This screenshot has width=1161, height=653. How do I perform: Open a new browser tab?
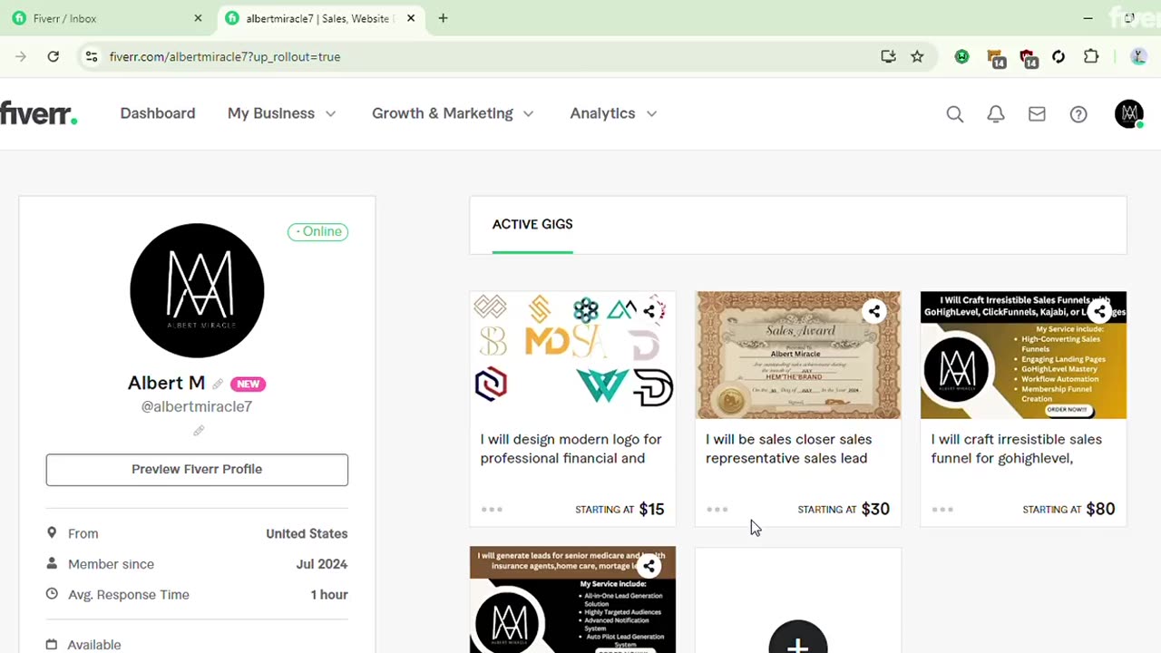point(443,18)
